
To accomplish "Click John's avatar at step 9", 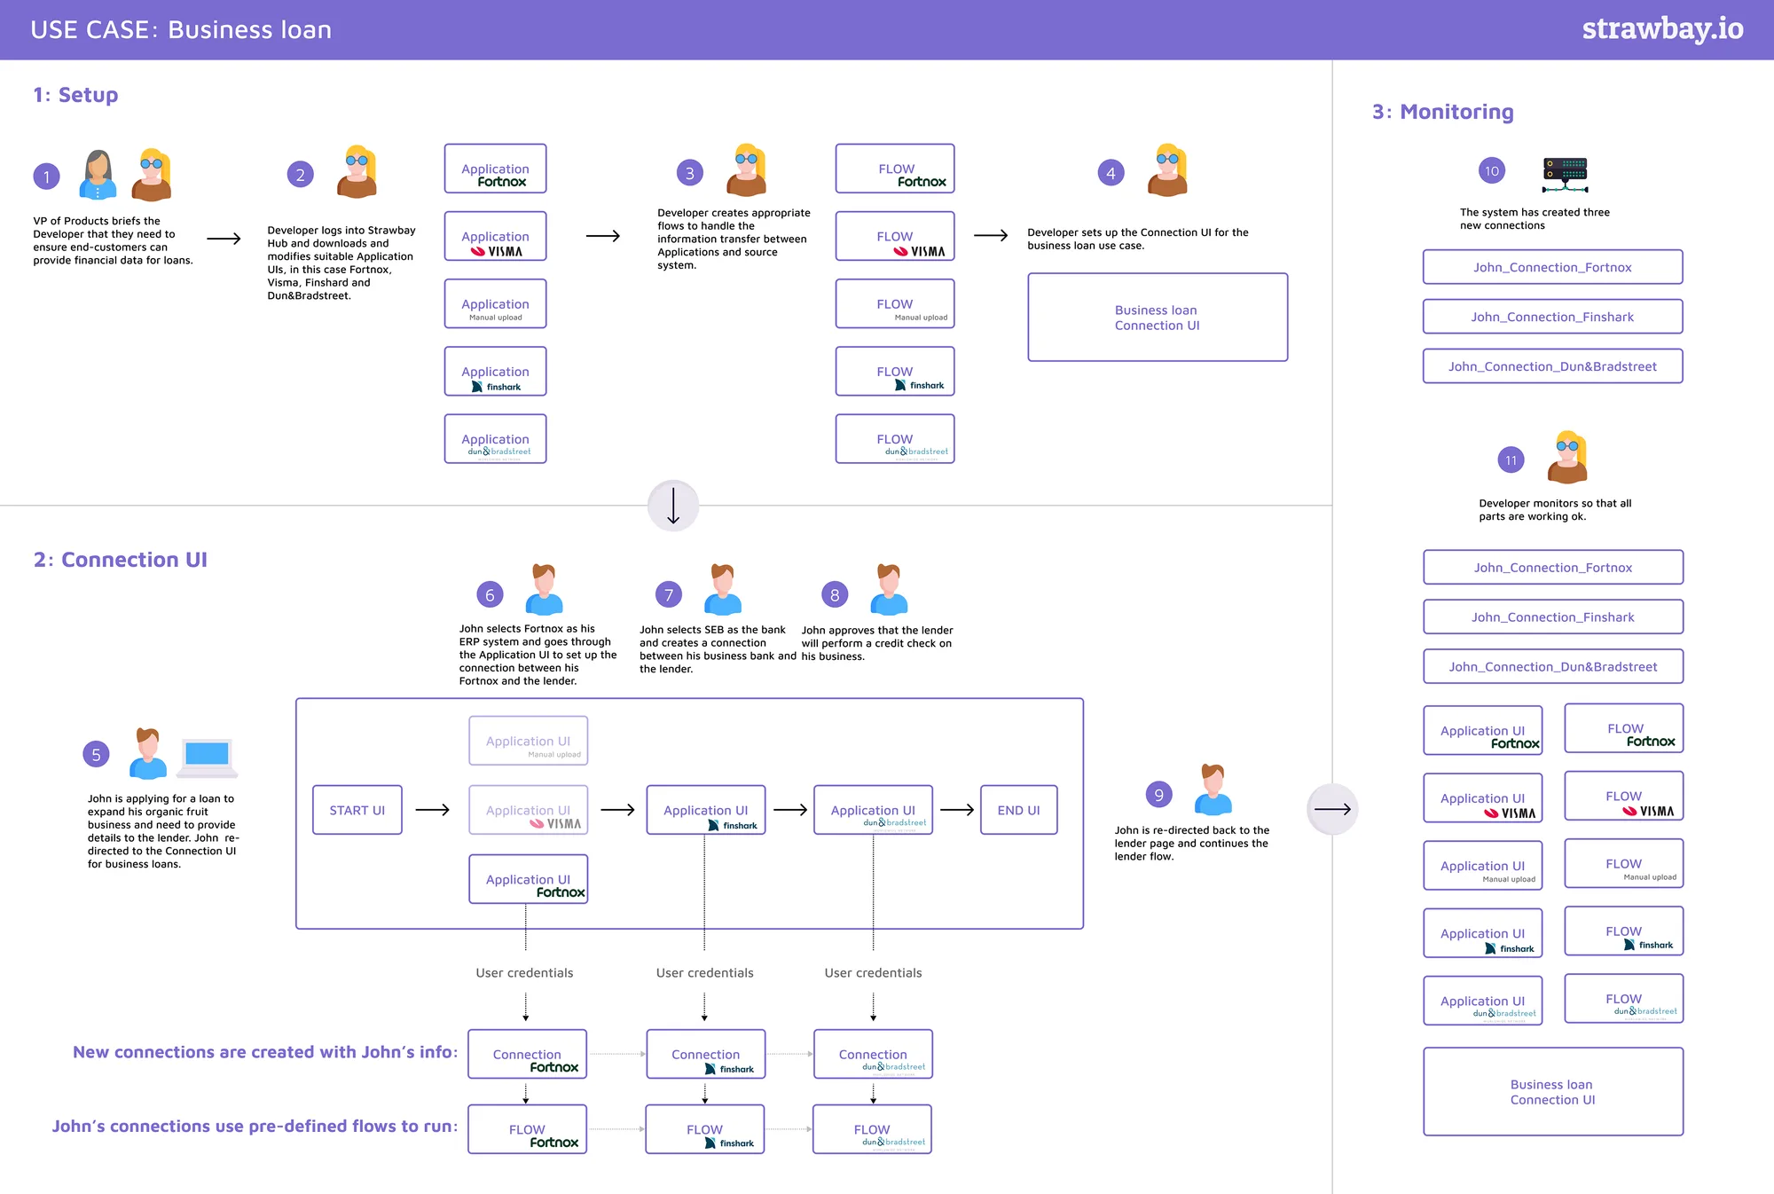I will (x=1213, y=789).
